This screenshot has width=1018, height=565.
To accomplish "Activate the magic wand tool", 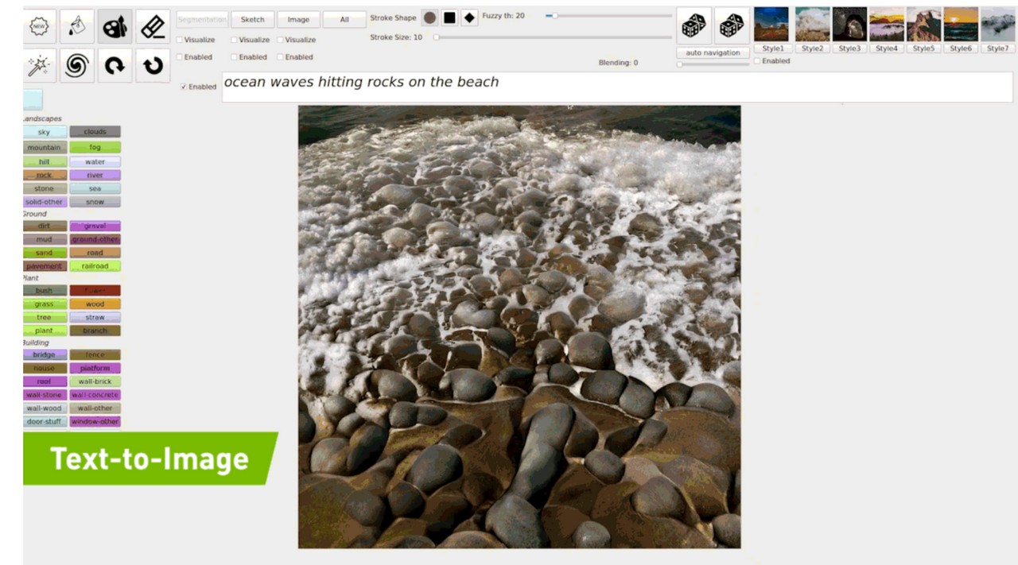I will pyautogui.click(x=39, y=66).
